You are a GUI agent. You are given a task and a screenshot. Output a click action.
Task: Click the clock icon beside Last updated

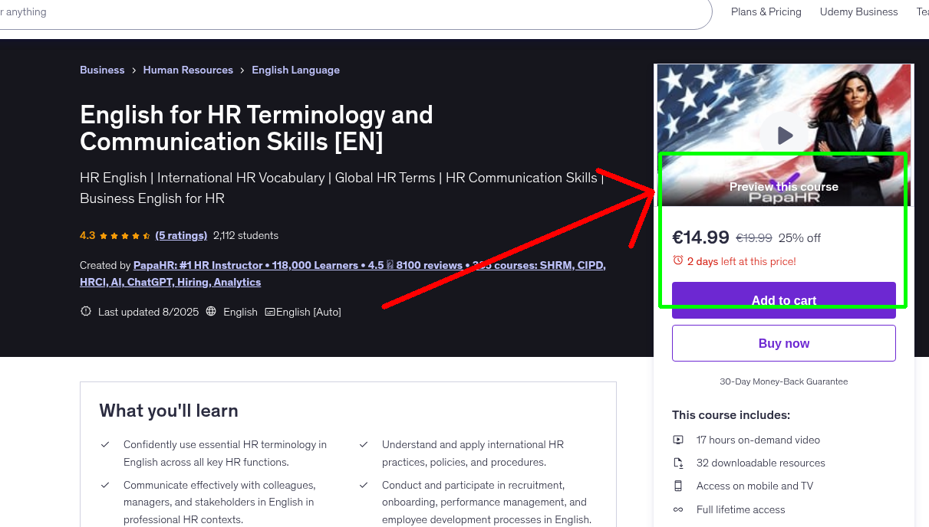coord(85,312)
